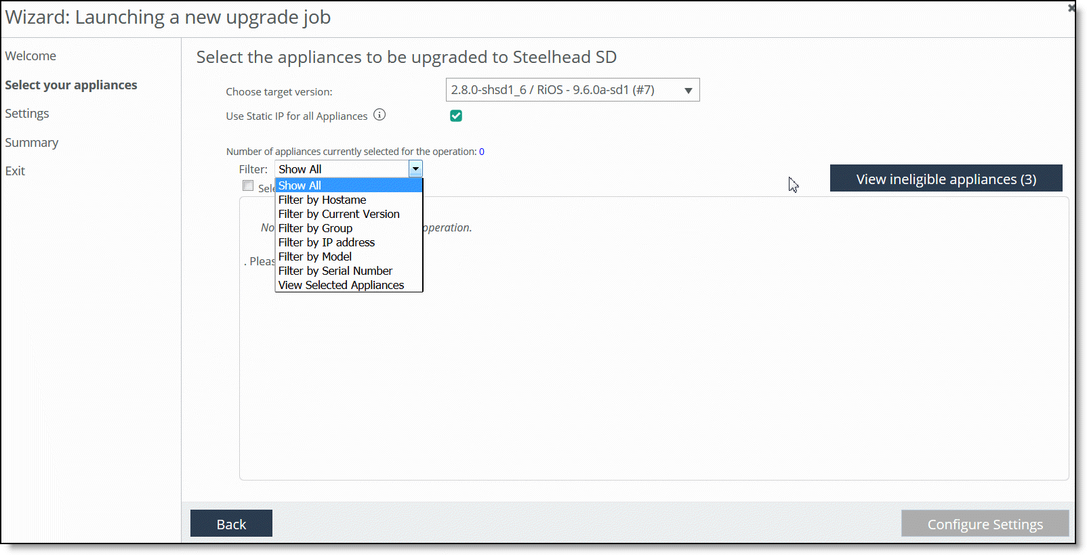Viewport: 1087px width, 555px height.
Task: Open Select your appliances step
Action: point(71,85)
